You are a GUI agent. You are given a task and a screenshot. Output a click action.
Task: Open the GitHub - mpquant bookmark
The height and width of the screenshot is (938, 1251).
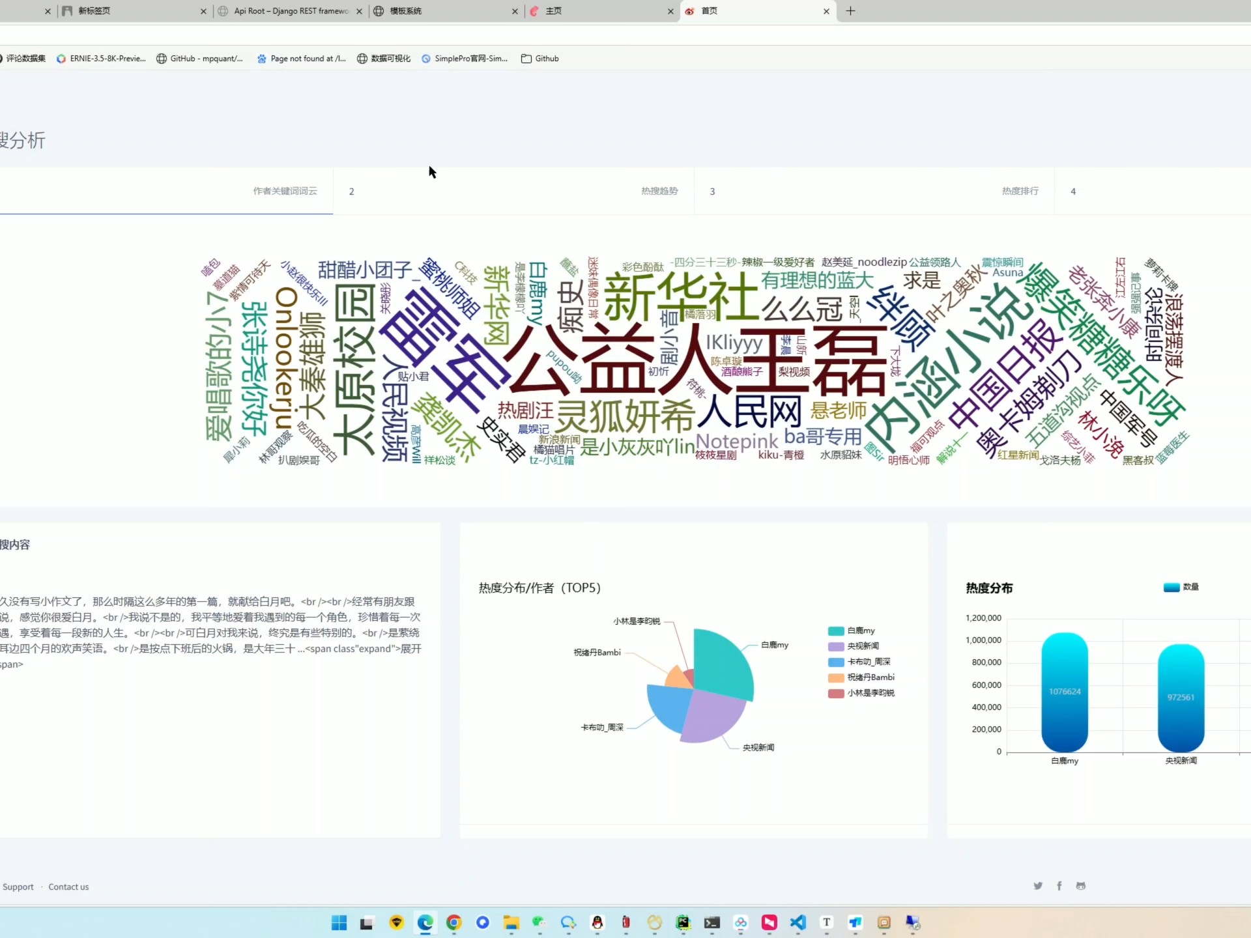(199, 59)
